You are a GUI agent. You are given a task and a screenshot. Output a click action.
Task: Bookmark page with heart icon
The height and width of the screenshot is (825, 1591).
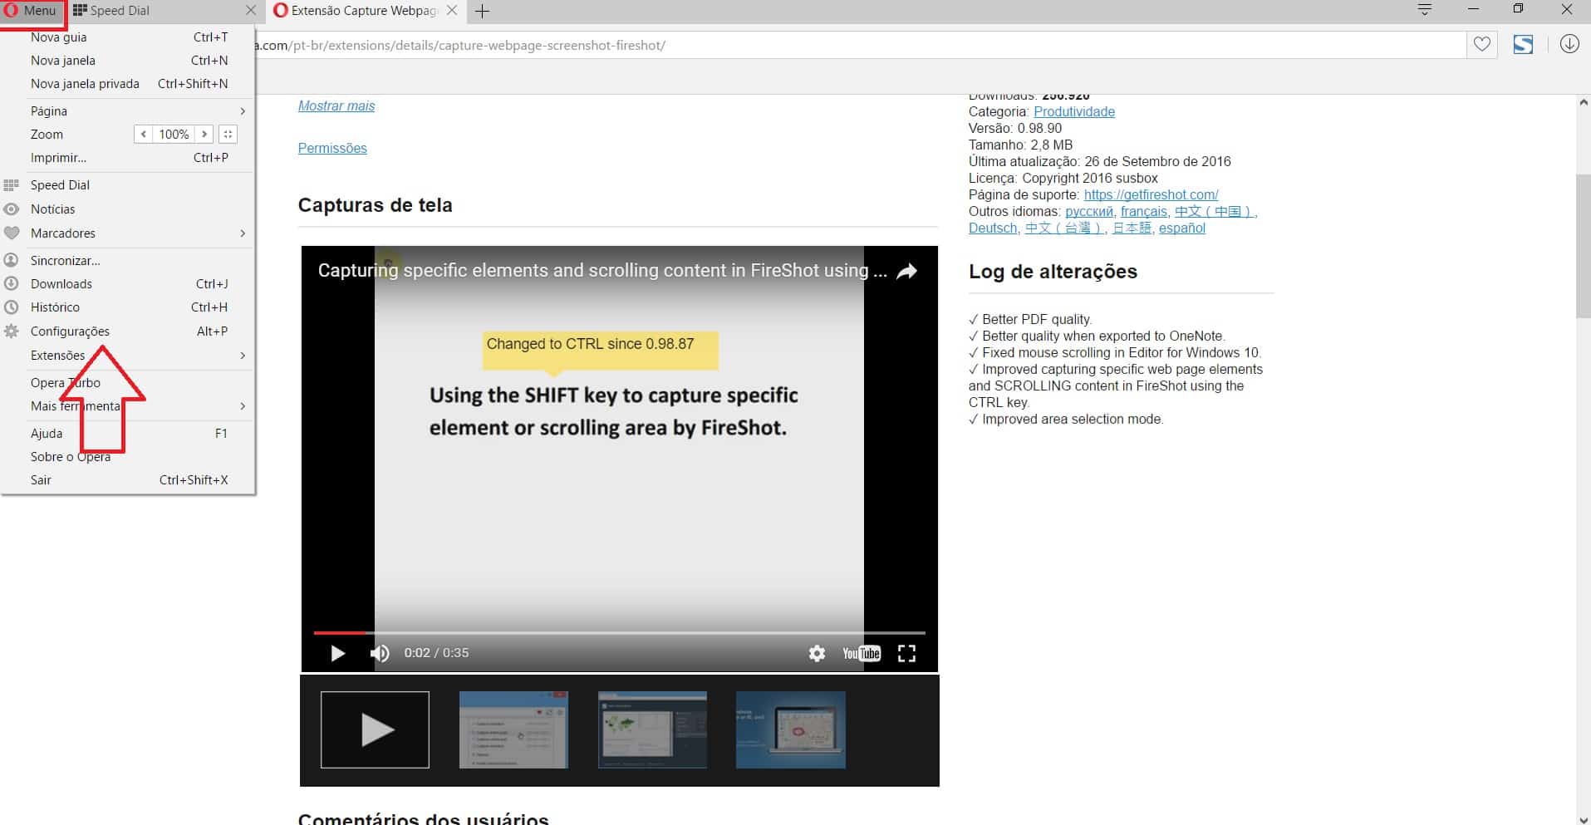(1482, 45)
